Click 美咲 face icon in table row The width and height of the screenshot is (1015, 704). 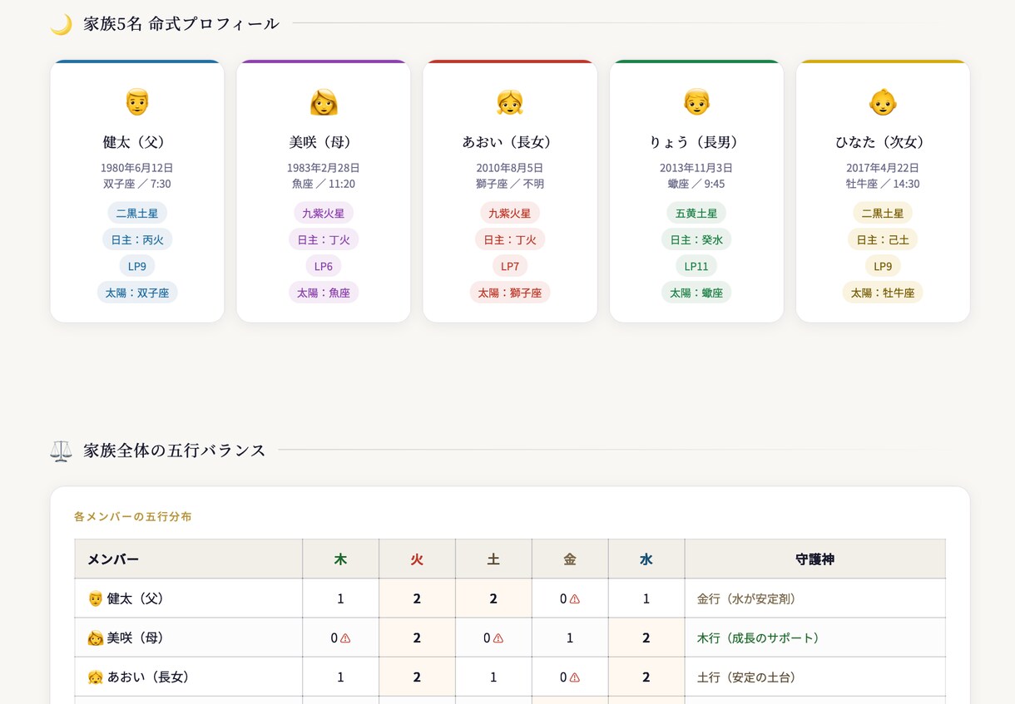click(95, 638)
